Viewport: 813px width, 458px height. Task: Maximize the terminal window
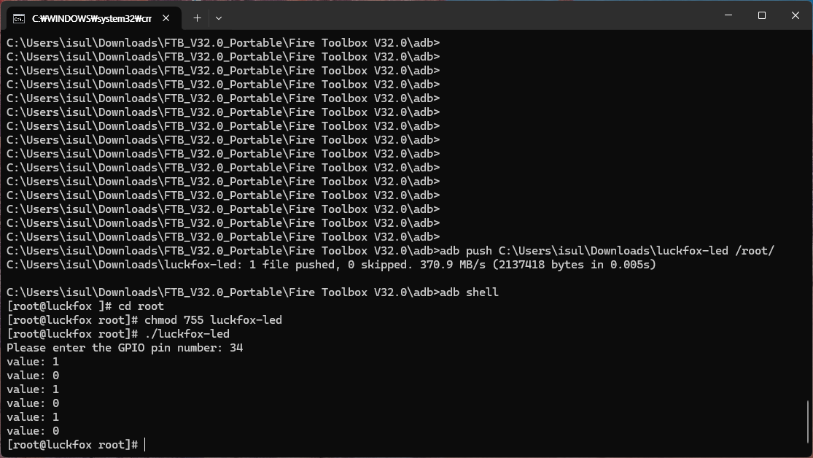(762, 15)
